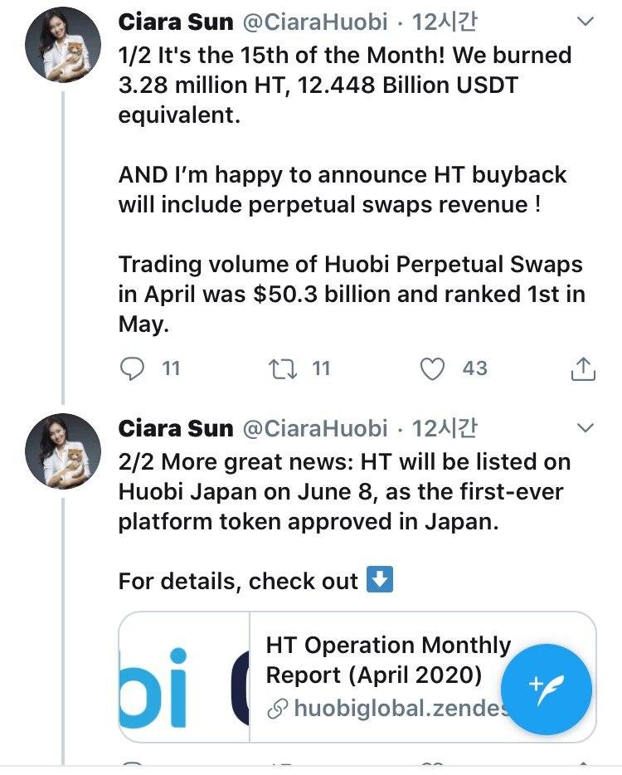
Task: Open first tweet's chevron options menu
Action: coord(585,22)
